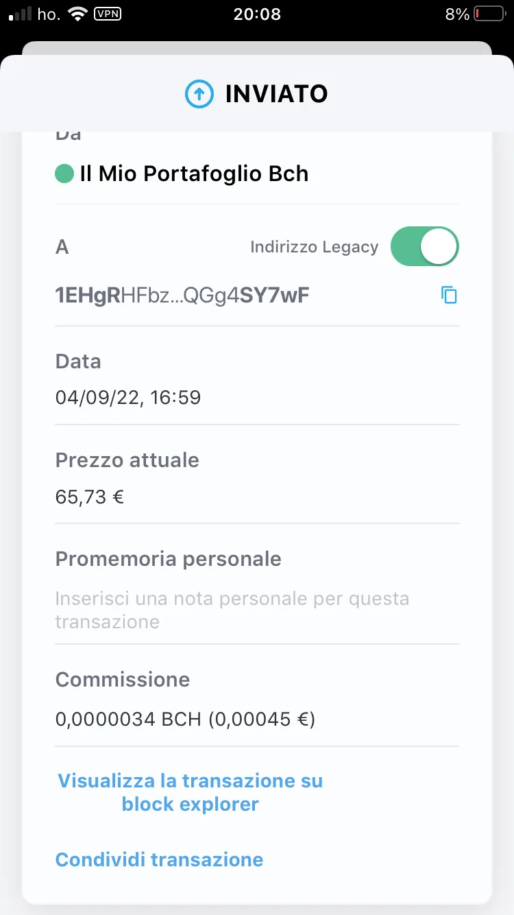
Task: Tap the sent arrow icon beside INVIATO
Action: tap(199, 93)
